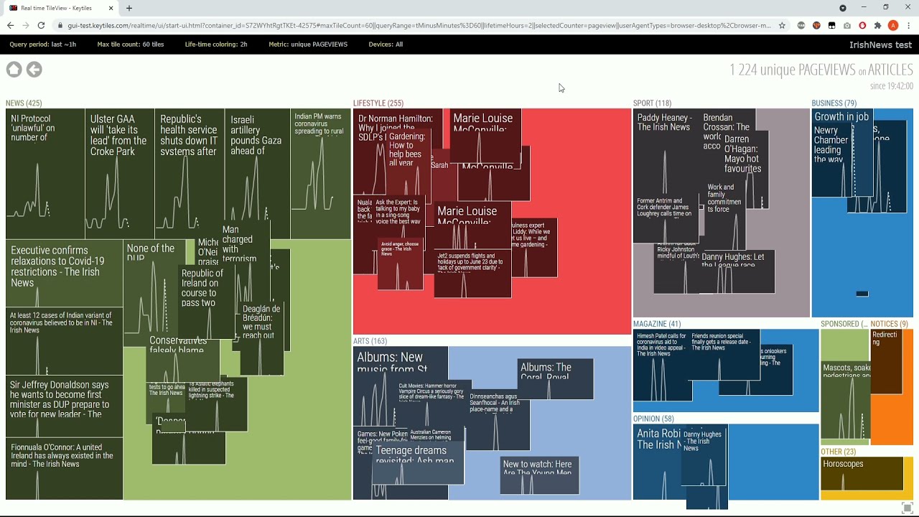Change the Metric unique PAGEVIEWS setting

click(x=308, y=45)
